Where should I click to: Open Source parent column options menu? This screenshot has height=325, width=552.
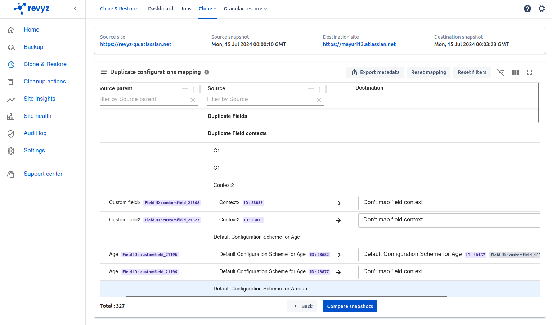pyautogui.click(x=193, y=89)
